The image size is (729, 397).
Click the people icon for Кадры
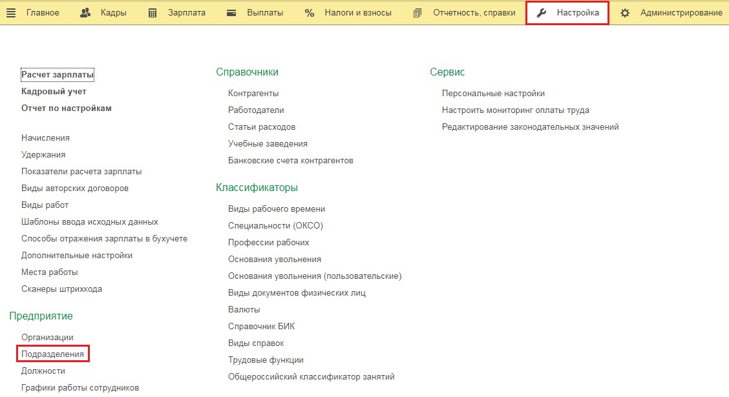tap(85, 13)
